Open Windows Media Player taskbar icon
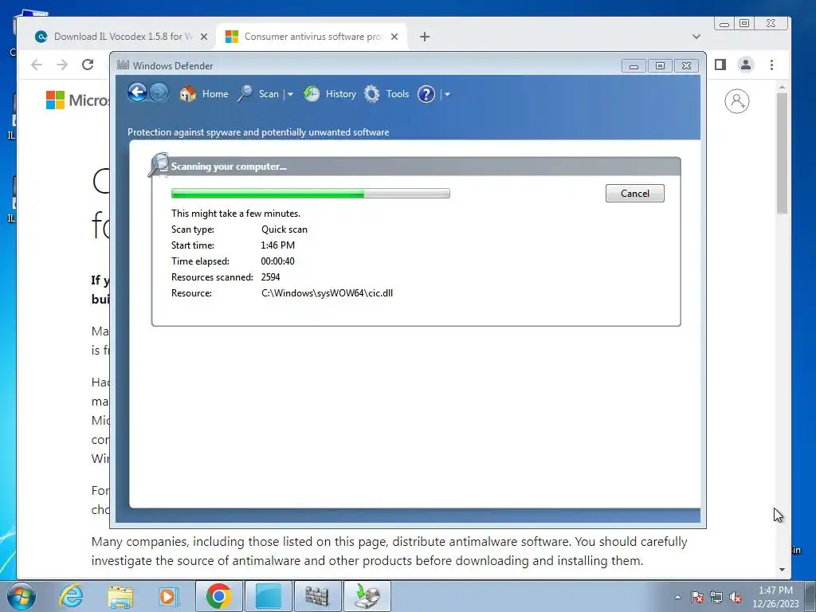This screenshot has height=612, width=816. (x=168, y=596)
